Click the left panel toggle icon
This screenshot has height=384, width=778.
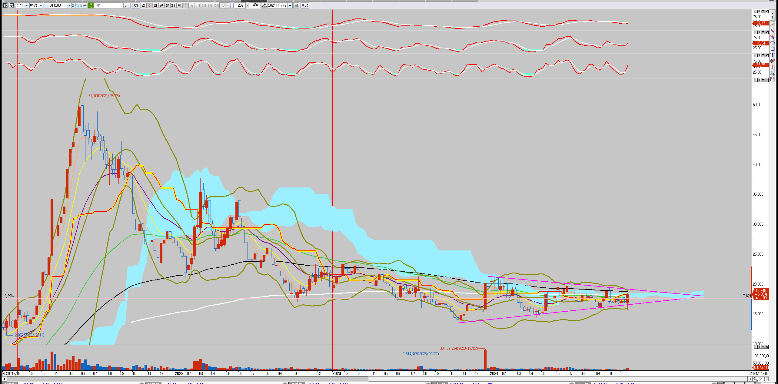click(x=5, y=5)
